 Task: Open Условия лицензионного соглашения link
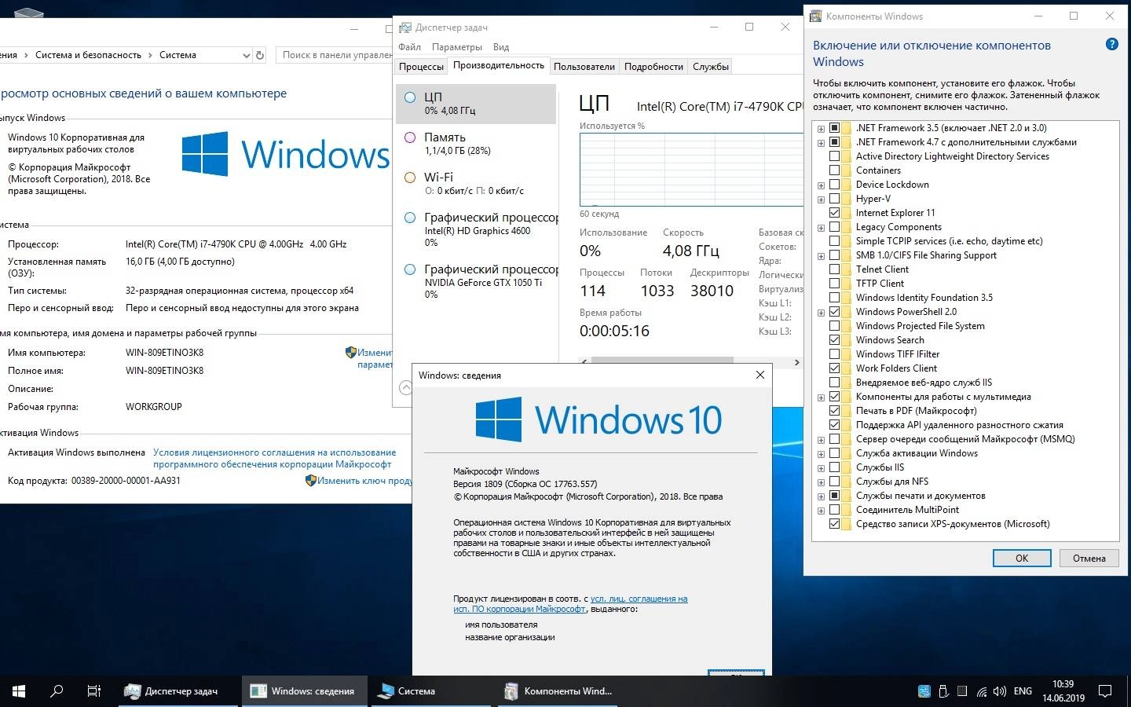pyautogui.click(x=274, y=458)
